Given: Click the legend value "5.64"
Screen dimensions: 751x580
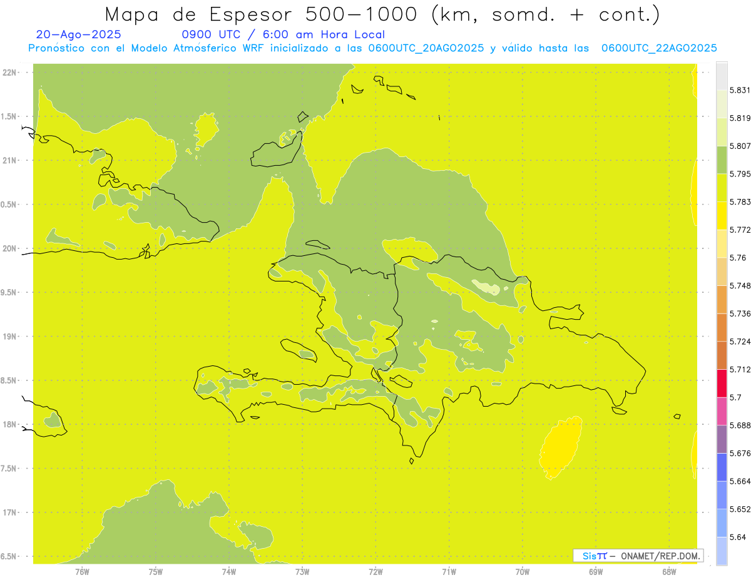Looking at the screenshot, I should click(737, 537).
